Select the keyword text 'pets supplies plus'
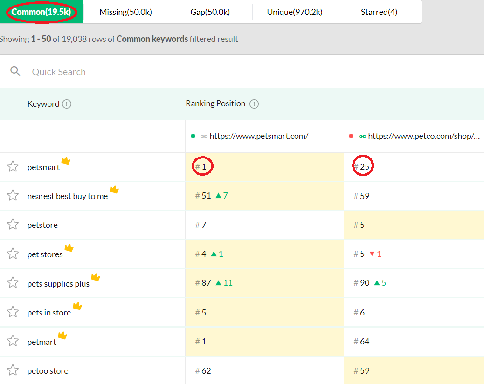Screen dimensions: 484x384 (58, 284)
